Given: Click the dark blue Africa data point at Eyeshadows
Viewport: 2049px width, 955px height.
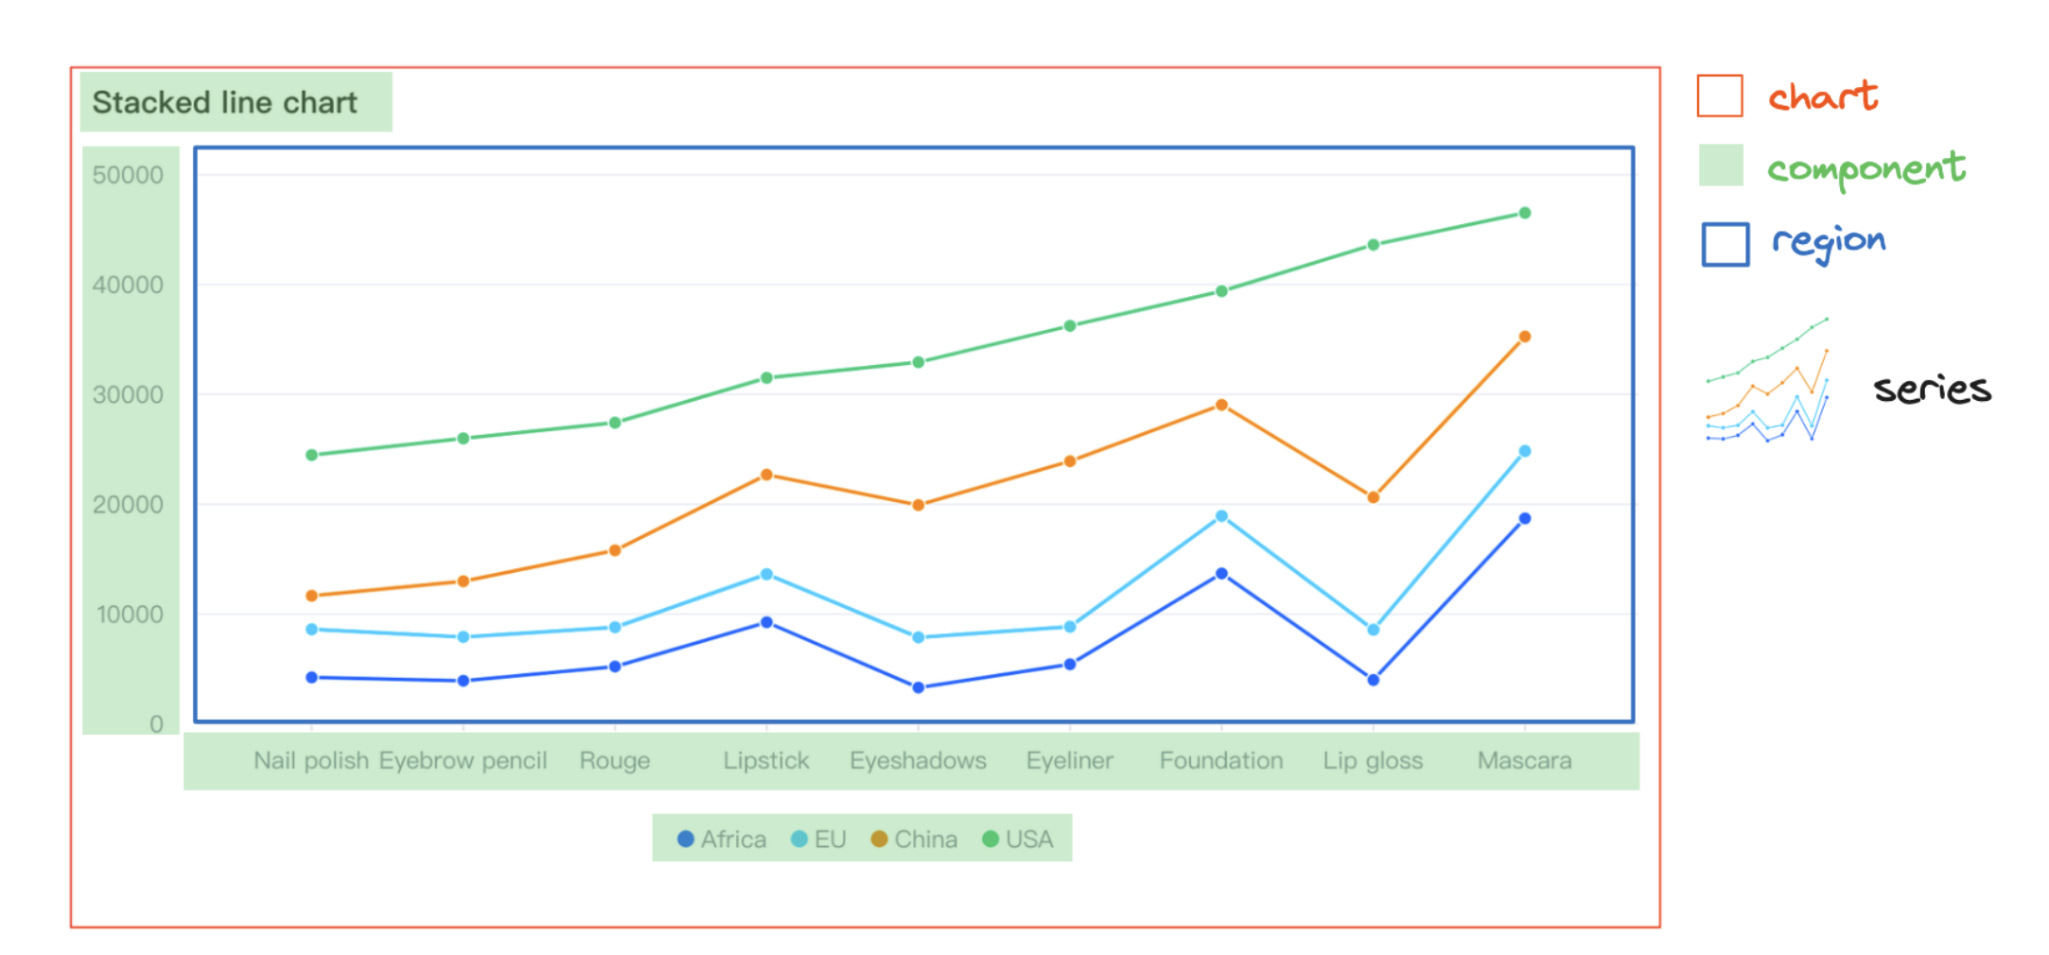Looking at the screenshot, I should 918,687.
